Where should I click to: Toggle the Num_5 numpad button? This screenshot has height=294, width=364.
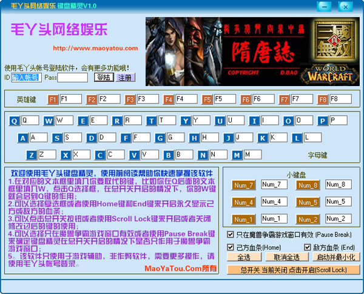pyautogui.click(x=308, y=202)
